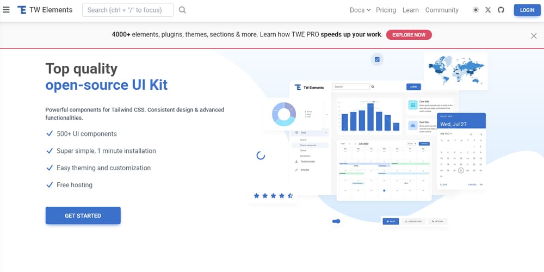Viewport: 544px width, 272px height.
Task: Click the star rating widget
Action: (274, 196)
